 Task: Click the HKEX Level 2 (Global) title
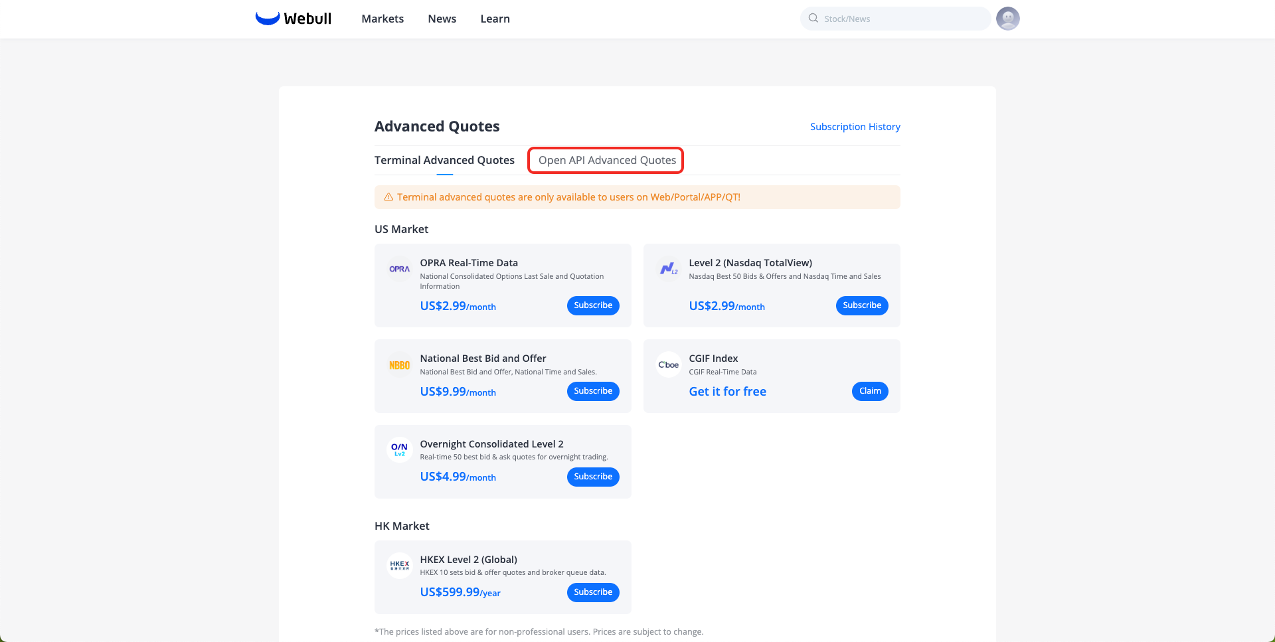[x=468, y=560]
